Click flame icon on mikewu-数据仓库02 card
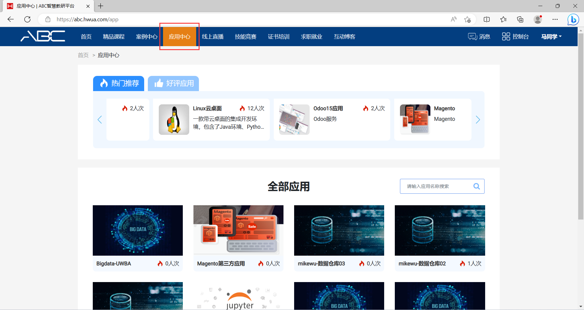584x310 pixels. (x=462, y=264)
